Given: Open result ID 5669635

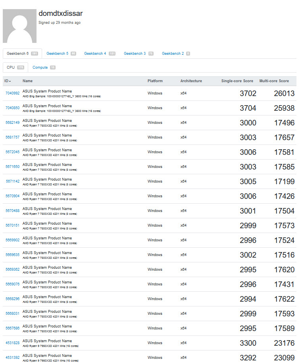Looking at the screenshot, I should point(13,255).
